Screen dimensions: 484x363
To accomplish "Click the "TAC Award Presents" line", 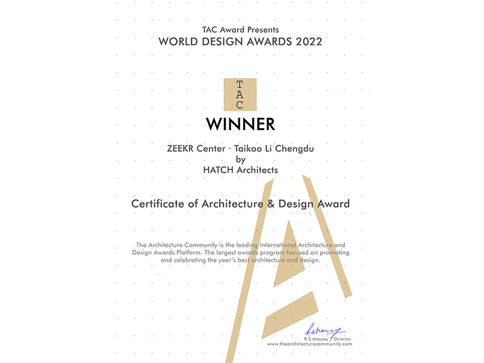I will pos(240,30).
